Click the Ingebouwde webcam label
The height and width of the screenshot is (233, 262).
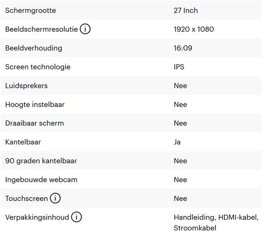coord(41,180)
